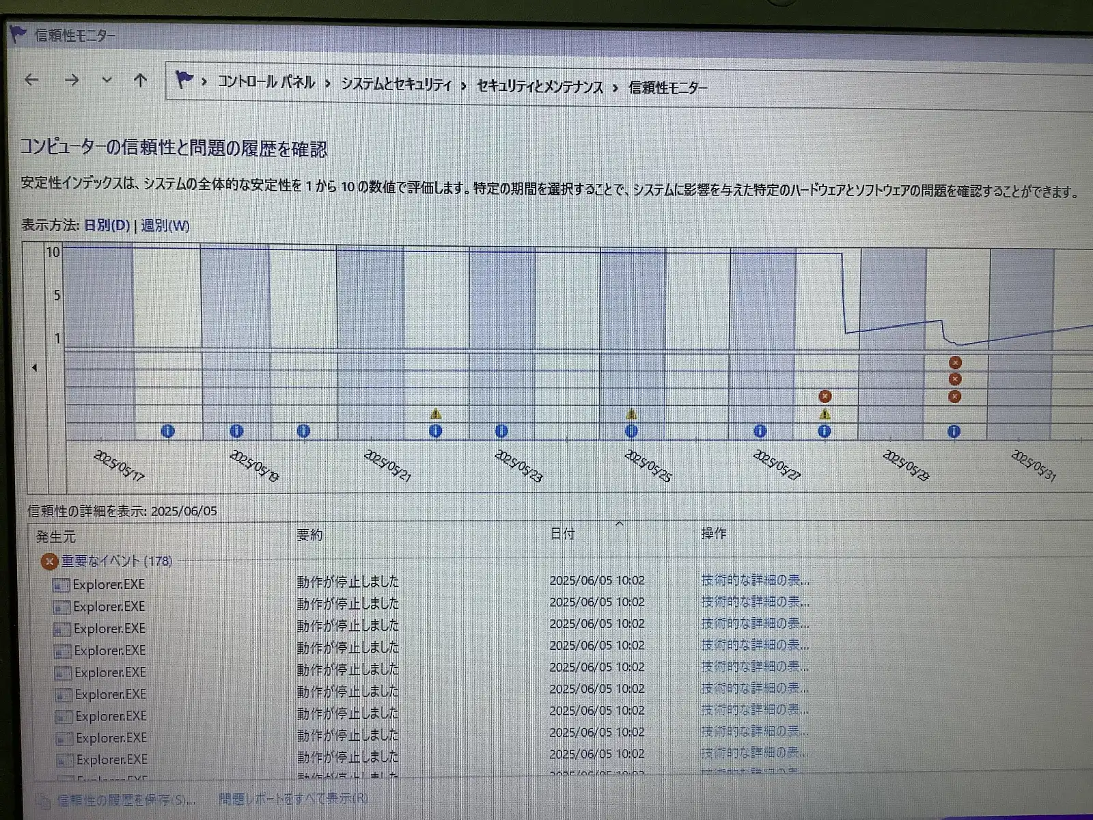The height and width of the screenshot is (820, 1093).
Task: Select the application failure icon on 2025/05/30
Action: [956, 362]
